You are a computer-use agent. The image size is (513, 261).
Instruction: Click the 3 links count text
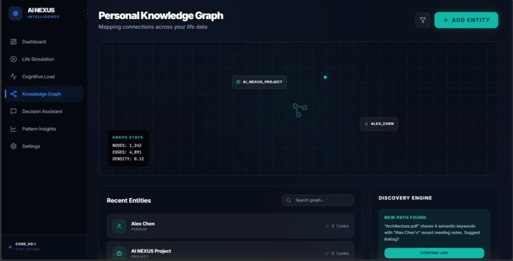pos(340,227)
